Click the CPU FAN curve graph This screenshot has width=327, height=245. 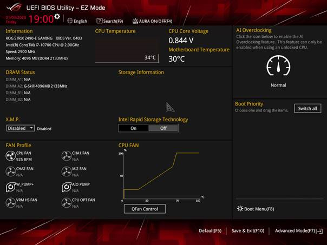point(161,175)
